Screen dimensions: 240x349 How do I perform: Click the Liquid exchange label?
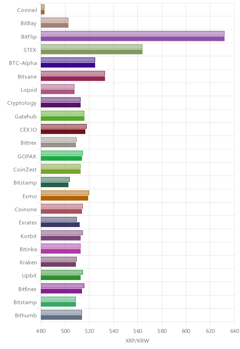click(29, 90)
